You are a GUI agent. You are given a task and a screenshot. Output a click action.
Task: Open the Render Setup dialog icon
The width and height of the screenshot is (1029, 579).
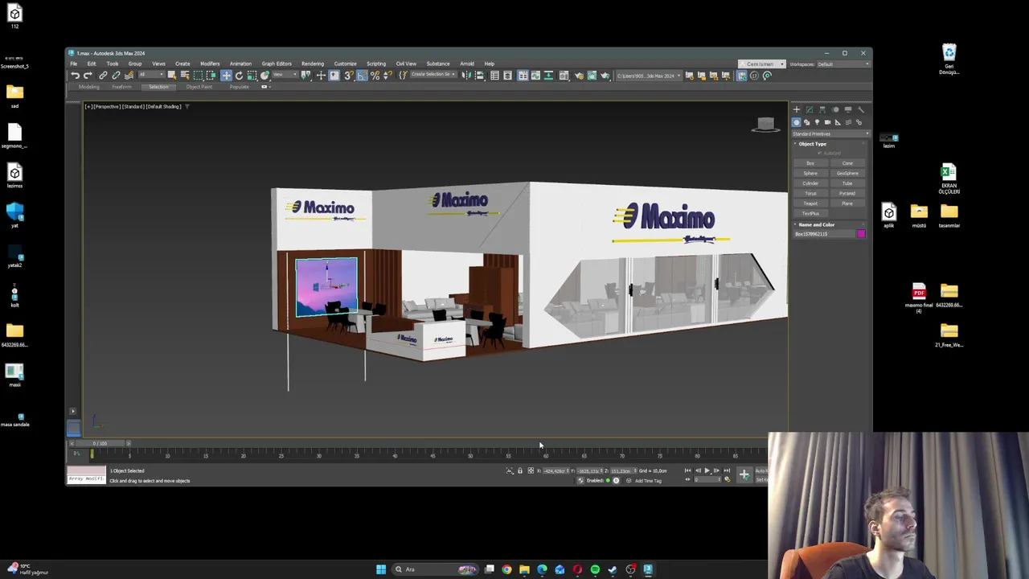(580, 76)
